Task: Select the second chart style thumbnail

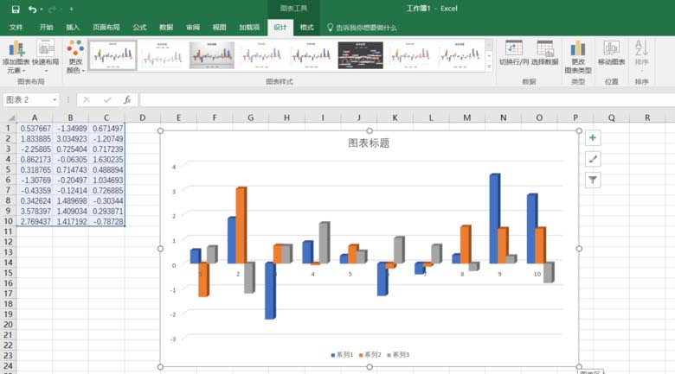Action: click(163, 55)
